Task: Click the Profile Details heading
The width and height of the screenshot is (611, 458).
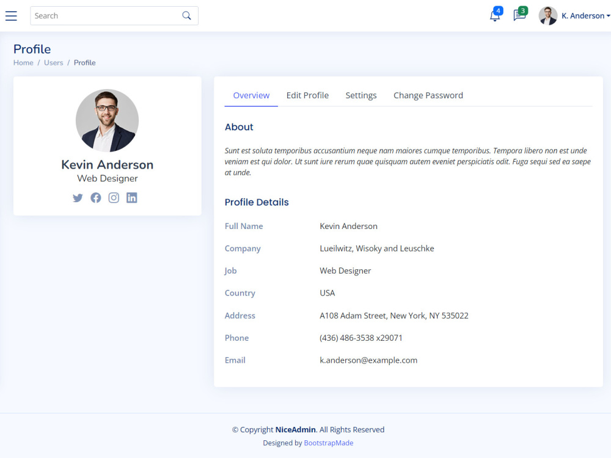Action: [257, 202]
